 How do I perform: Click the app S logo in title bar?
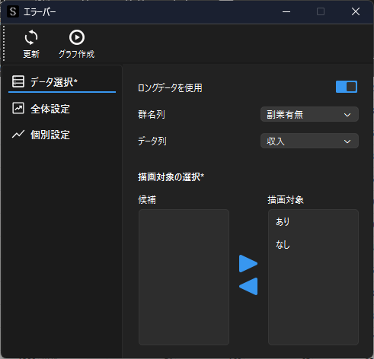13,11
